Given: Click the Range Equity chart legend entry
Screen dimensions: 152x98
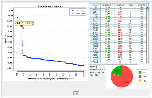Looking at the screenshot, I should coord(78,14).
